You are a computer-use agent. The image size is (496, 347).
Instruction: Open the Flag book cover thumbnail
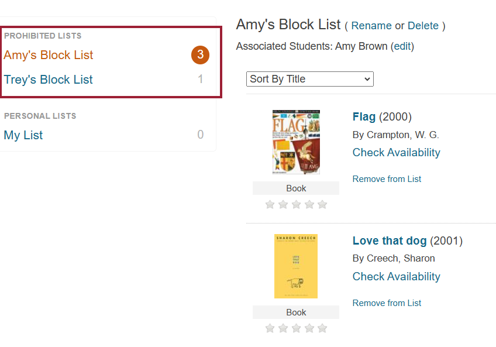[296, 142]
